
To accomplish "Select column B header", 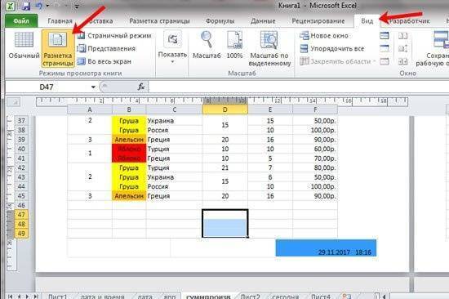I will (x=129, y=109).
